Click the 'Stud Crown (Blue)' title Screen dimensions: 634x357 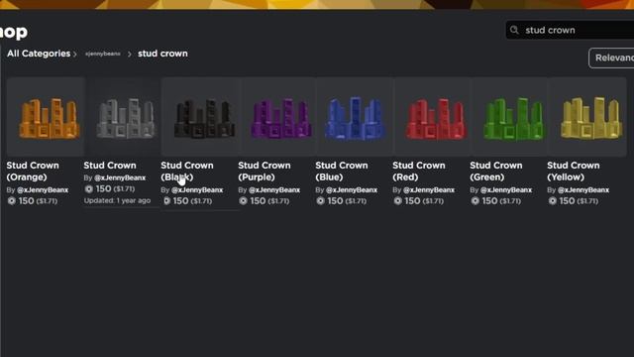pos(342,172)
